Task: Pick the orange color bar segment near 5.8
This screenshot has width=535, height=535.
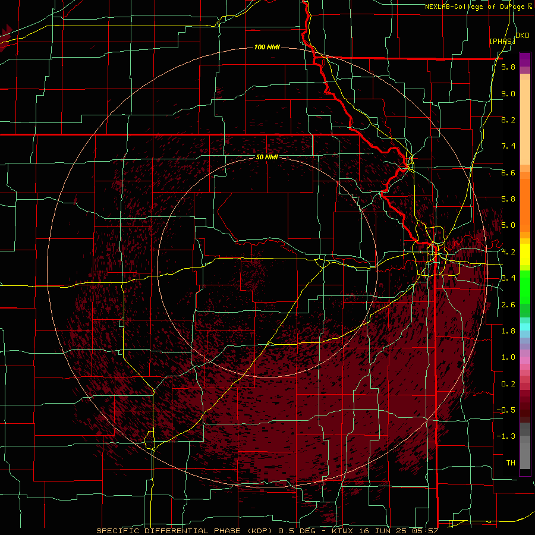Action: (x=525, y=202)
